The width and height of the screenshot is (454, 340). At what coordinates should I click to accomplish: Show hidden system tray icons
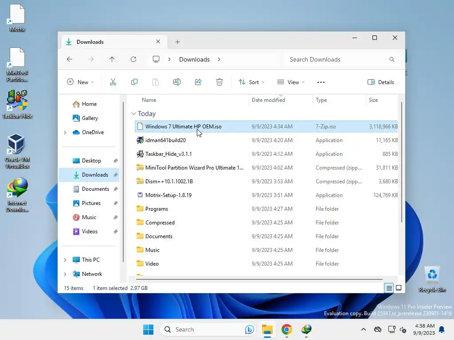(x=364, y=329)
